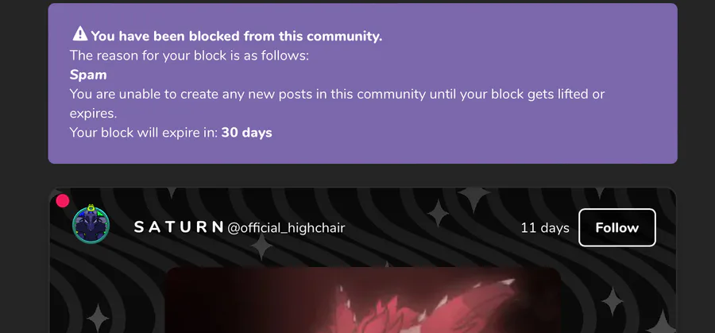Click the warning triangle icon in block notice
Screen dimensions: 715x333
point(79,33)
